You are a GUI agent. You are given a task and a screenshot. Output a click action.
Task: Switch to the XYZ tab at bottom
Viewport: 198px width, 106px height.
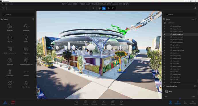(x=185, y=103)
